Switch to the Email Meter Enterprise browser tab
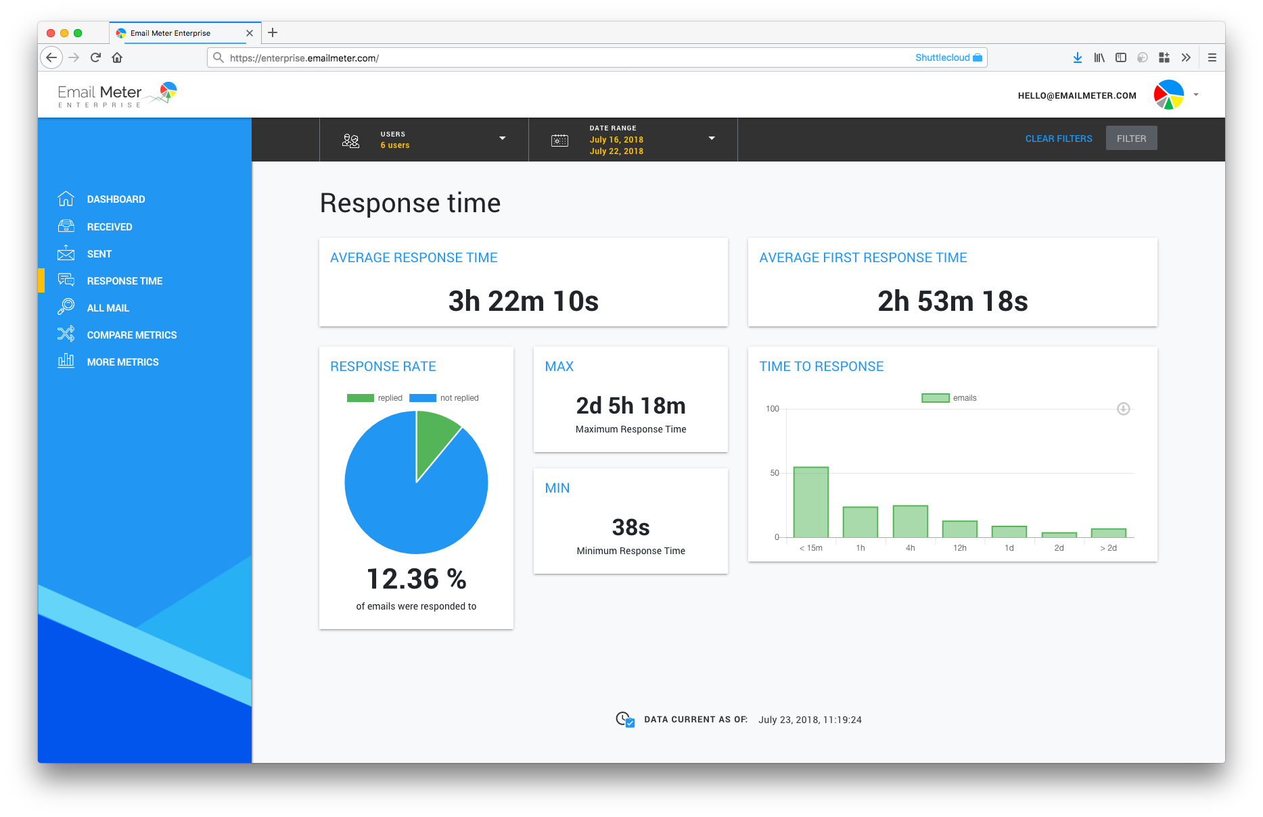This screenshot has height=817, width=1263. click(170, 32)
